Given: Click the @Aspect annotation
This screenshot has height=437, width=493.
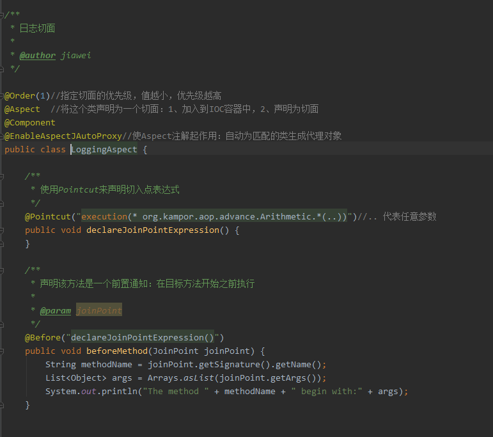Looking at the screenshot, I should click(22, 109).
